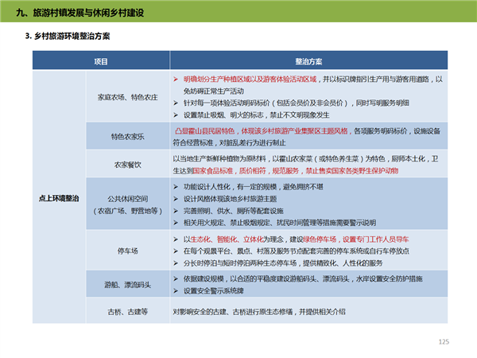Viewport: 477px width, 358px height.
Task: Click the page number 125
Action: [x=444, y=341]
